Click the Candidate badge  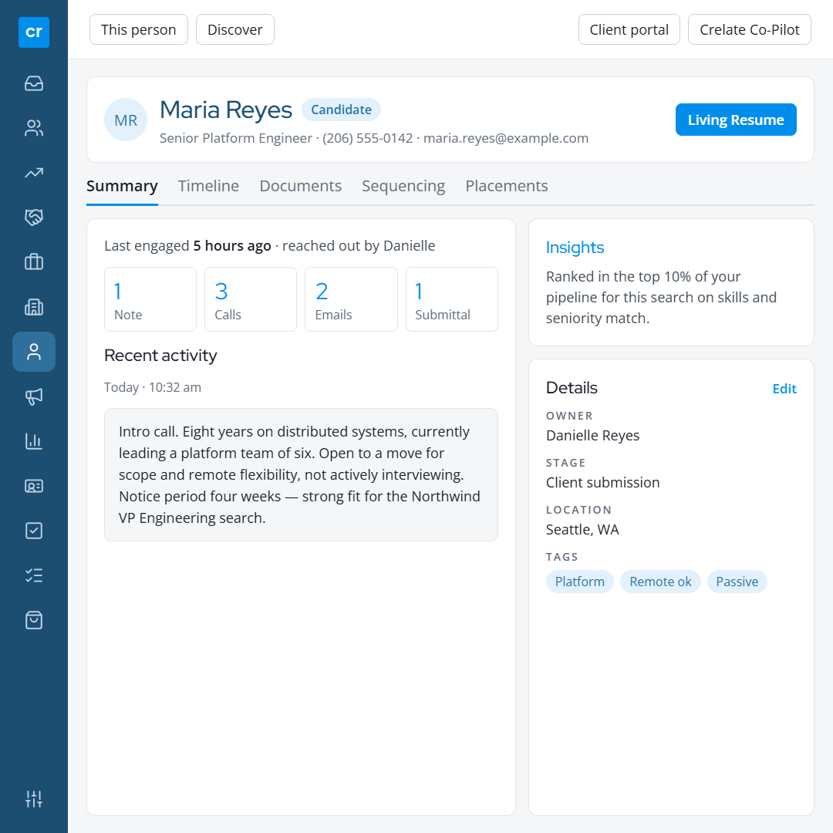[x=341, y=110]
